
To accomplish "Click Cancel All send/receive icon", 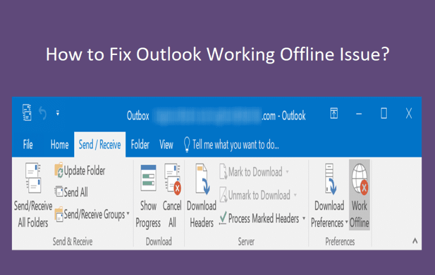I will pos(172,179).
